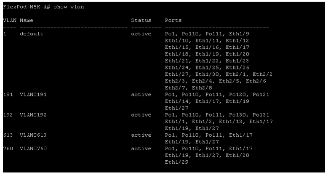Click Eth1/29 port entry
328x175 pixels.
[x=176, y=162]
